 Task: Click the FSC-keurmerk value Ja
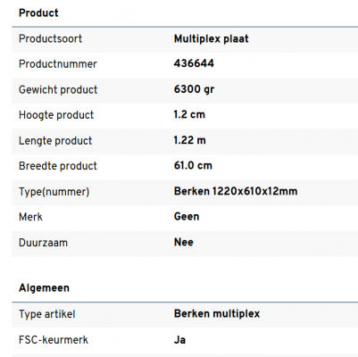point(179,340)
